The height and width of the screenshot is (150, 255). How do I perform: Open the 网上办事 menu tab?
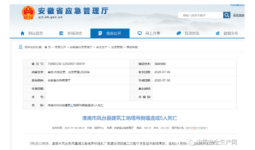coord(149,33)
